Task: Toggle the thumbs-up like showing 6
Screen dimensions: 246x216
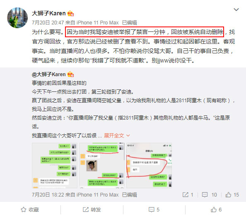Action: 216,210
